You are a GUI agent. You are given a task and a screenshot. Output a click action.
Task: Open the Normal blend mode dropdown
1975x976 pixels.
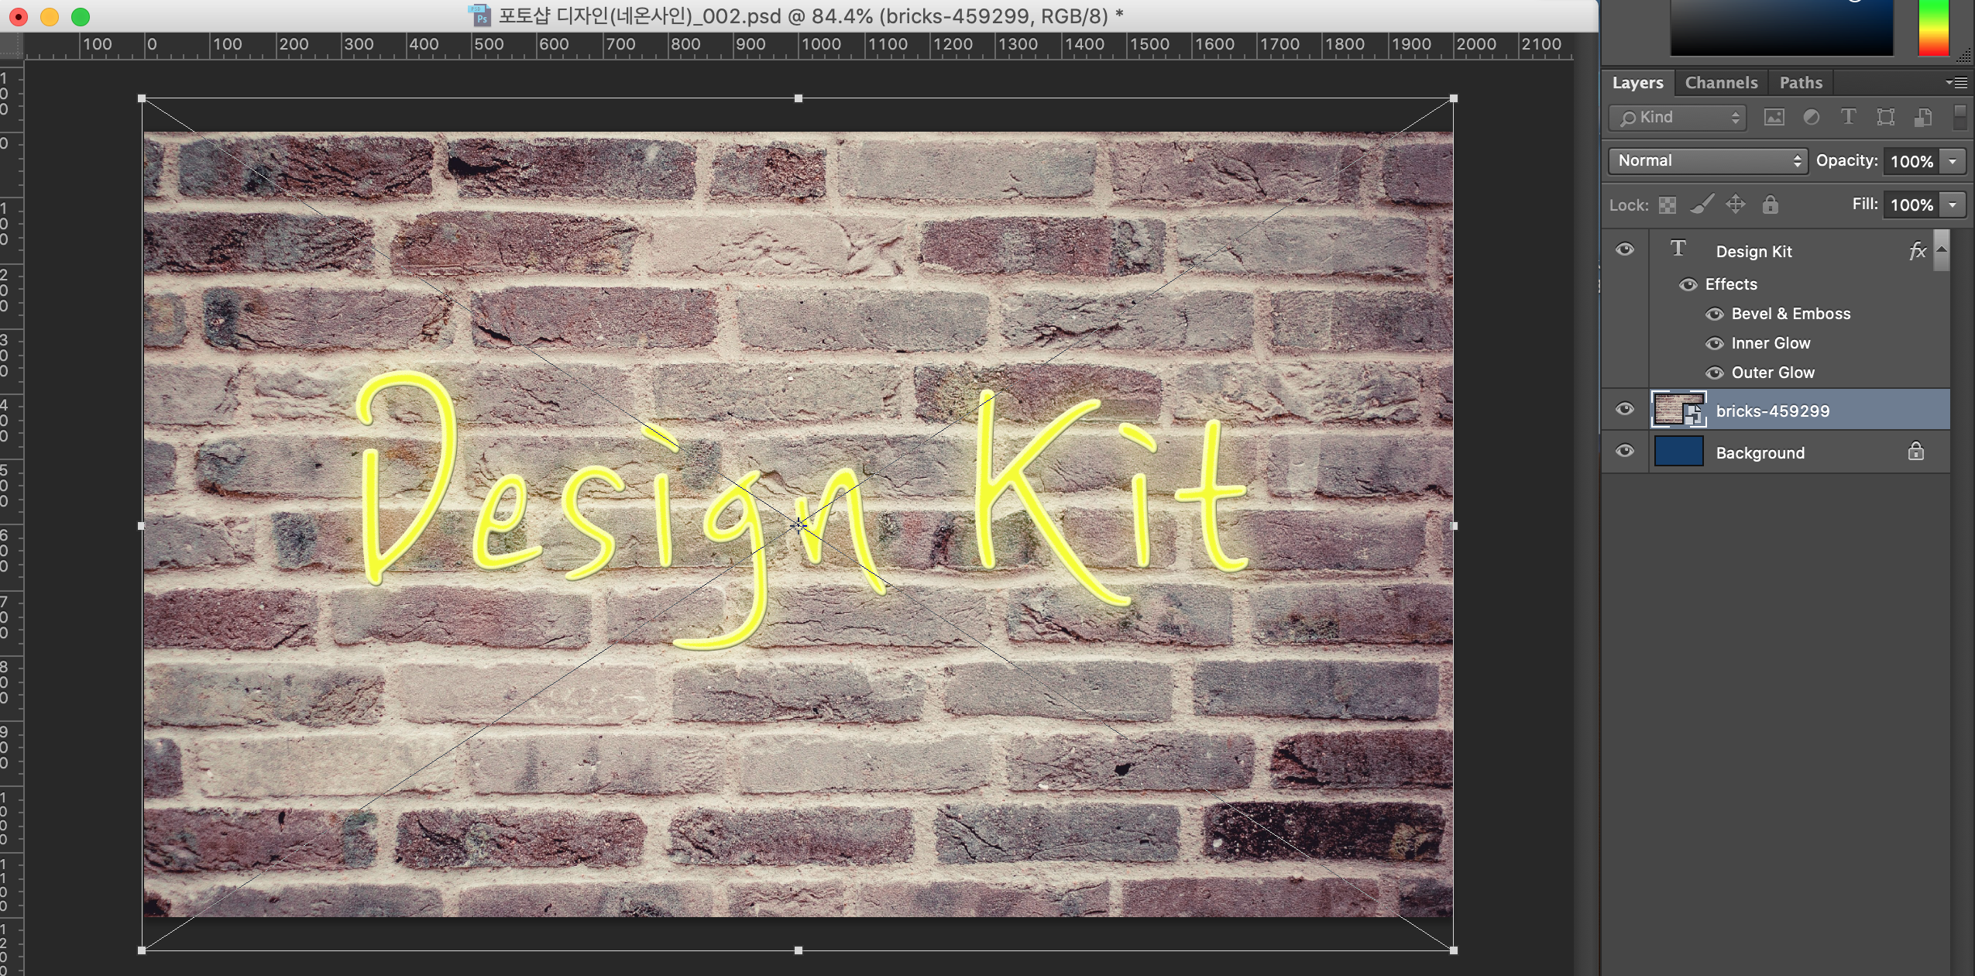click(x=1708, y=160)
